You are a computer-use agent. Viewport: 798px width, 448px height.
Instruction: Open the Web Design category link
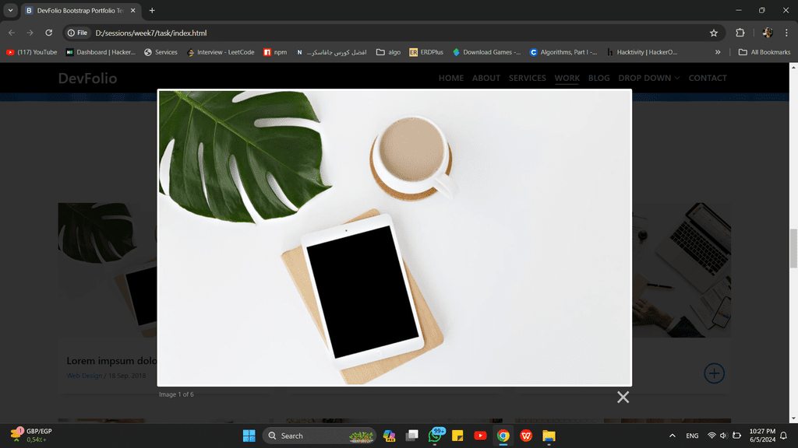tap(84, 376)
